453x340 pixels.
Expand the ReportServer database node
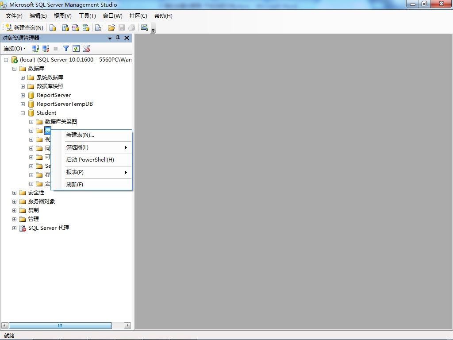pyautogui.click(x=23, y=96)
